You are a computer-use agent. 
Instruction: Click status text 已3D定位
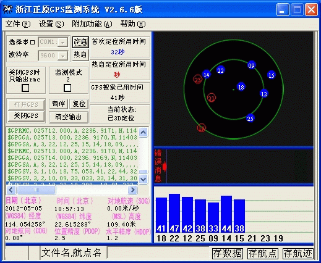121,119
